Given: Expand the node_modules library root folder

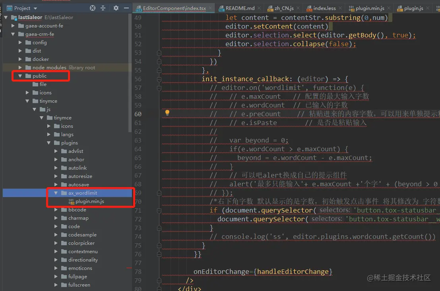Looking at the screenshot, I should [x=20, y=68].
